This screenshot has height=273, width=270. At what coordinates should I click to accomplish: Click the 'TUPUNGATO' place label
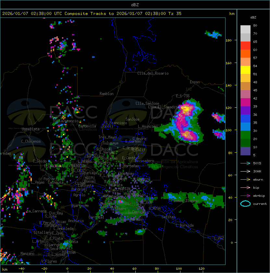53,225
